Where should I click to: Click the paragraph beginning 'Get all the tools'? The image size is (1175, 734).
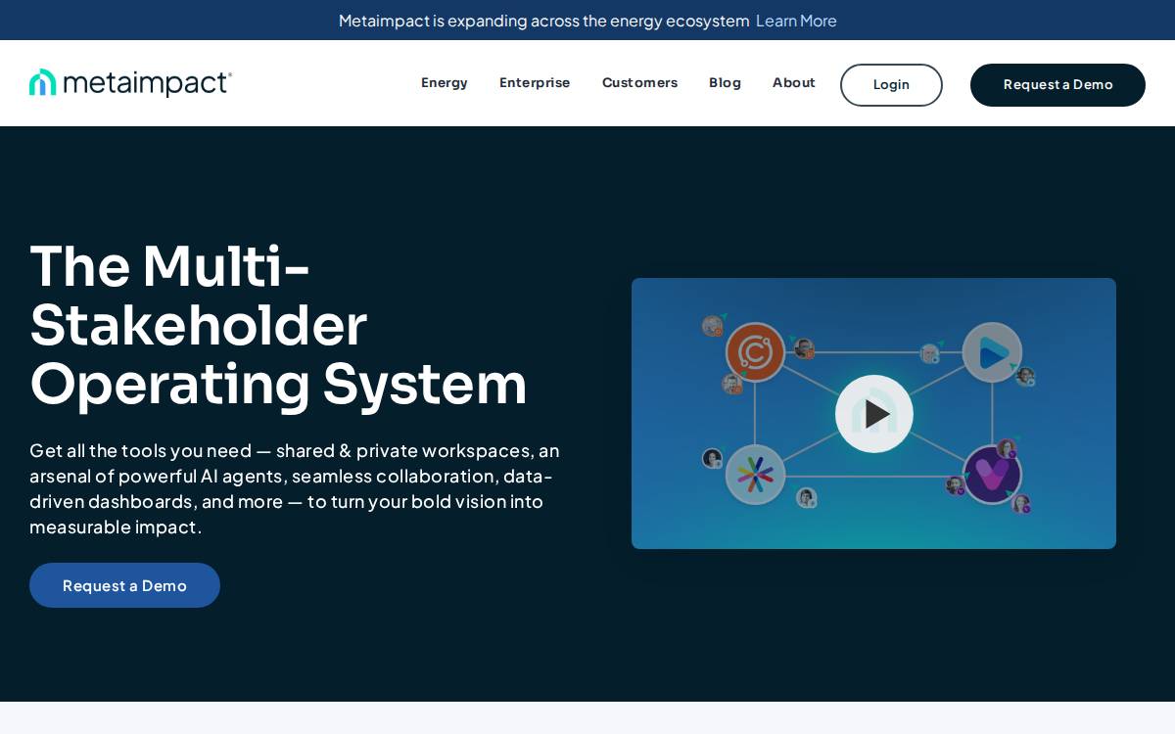point(295,489)
